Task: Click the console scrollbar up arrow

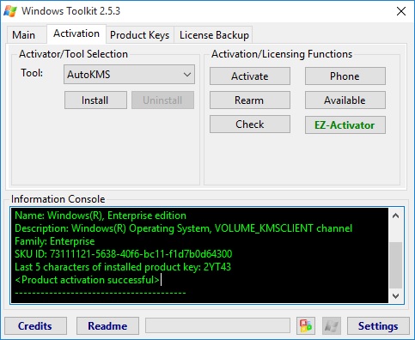Action: tap(396, 216)
